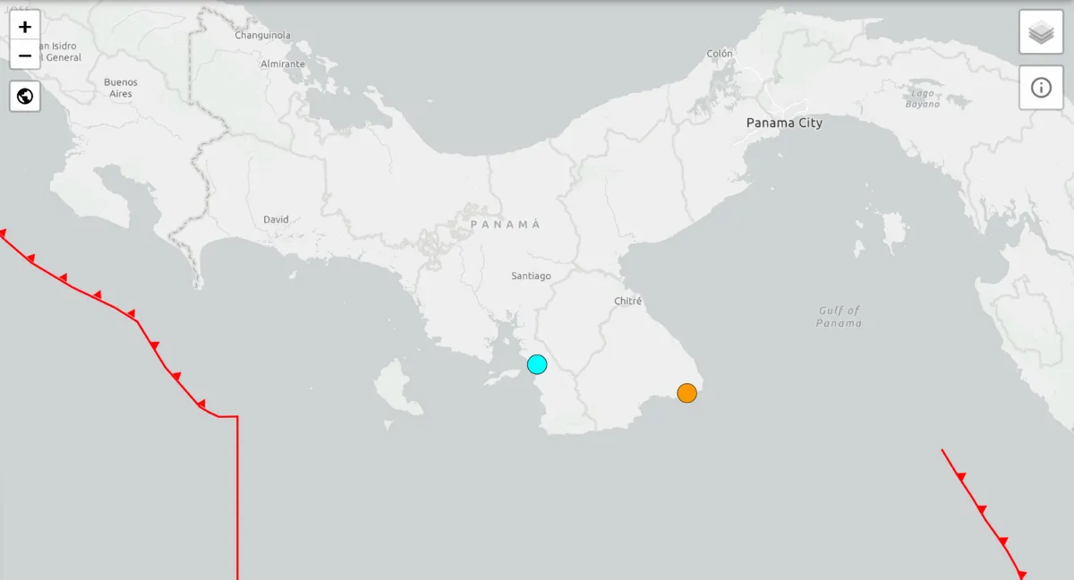The width and height of the screenshot is (1074, 580).
Task: Click the David city label
Action: pyautogui.click(x=276, y=219)
